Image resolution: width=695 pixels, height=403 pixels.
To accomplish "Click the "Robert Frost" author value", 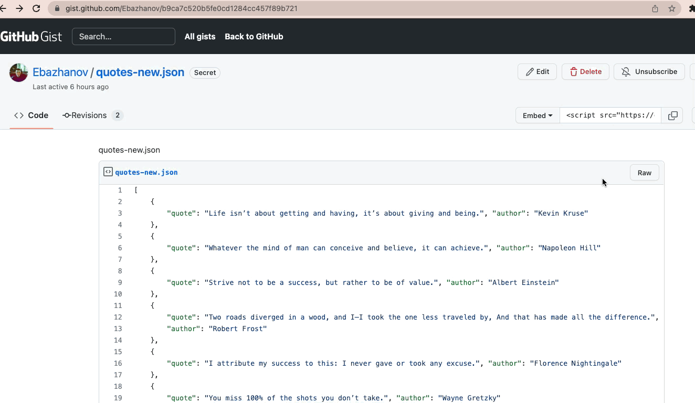I will pos(238,328).
